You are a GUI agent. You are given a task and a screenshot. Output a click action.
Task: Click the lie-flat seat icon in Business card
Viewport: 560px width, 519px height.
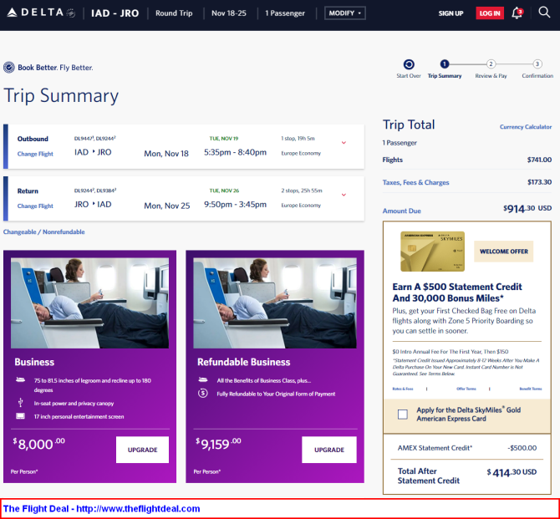tap(20, 379)
